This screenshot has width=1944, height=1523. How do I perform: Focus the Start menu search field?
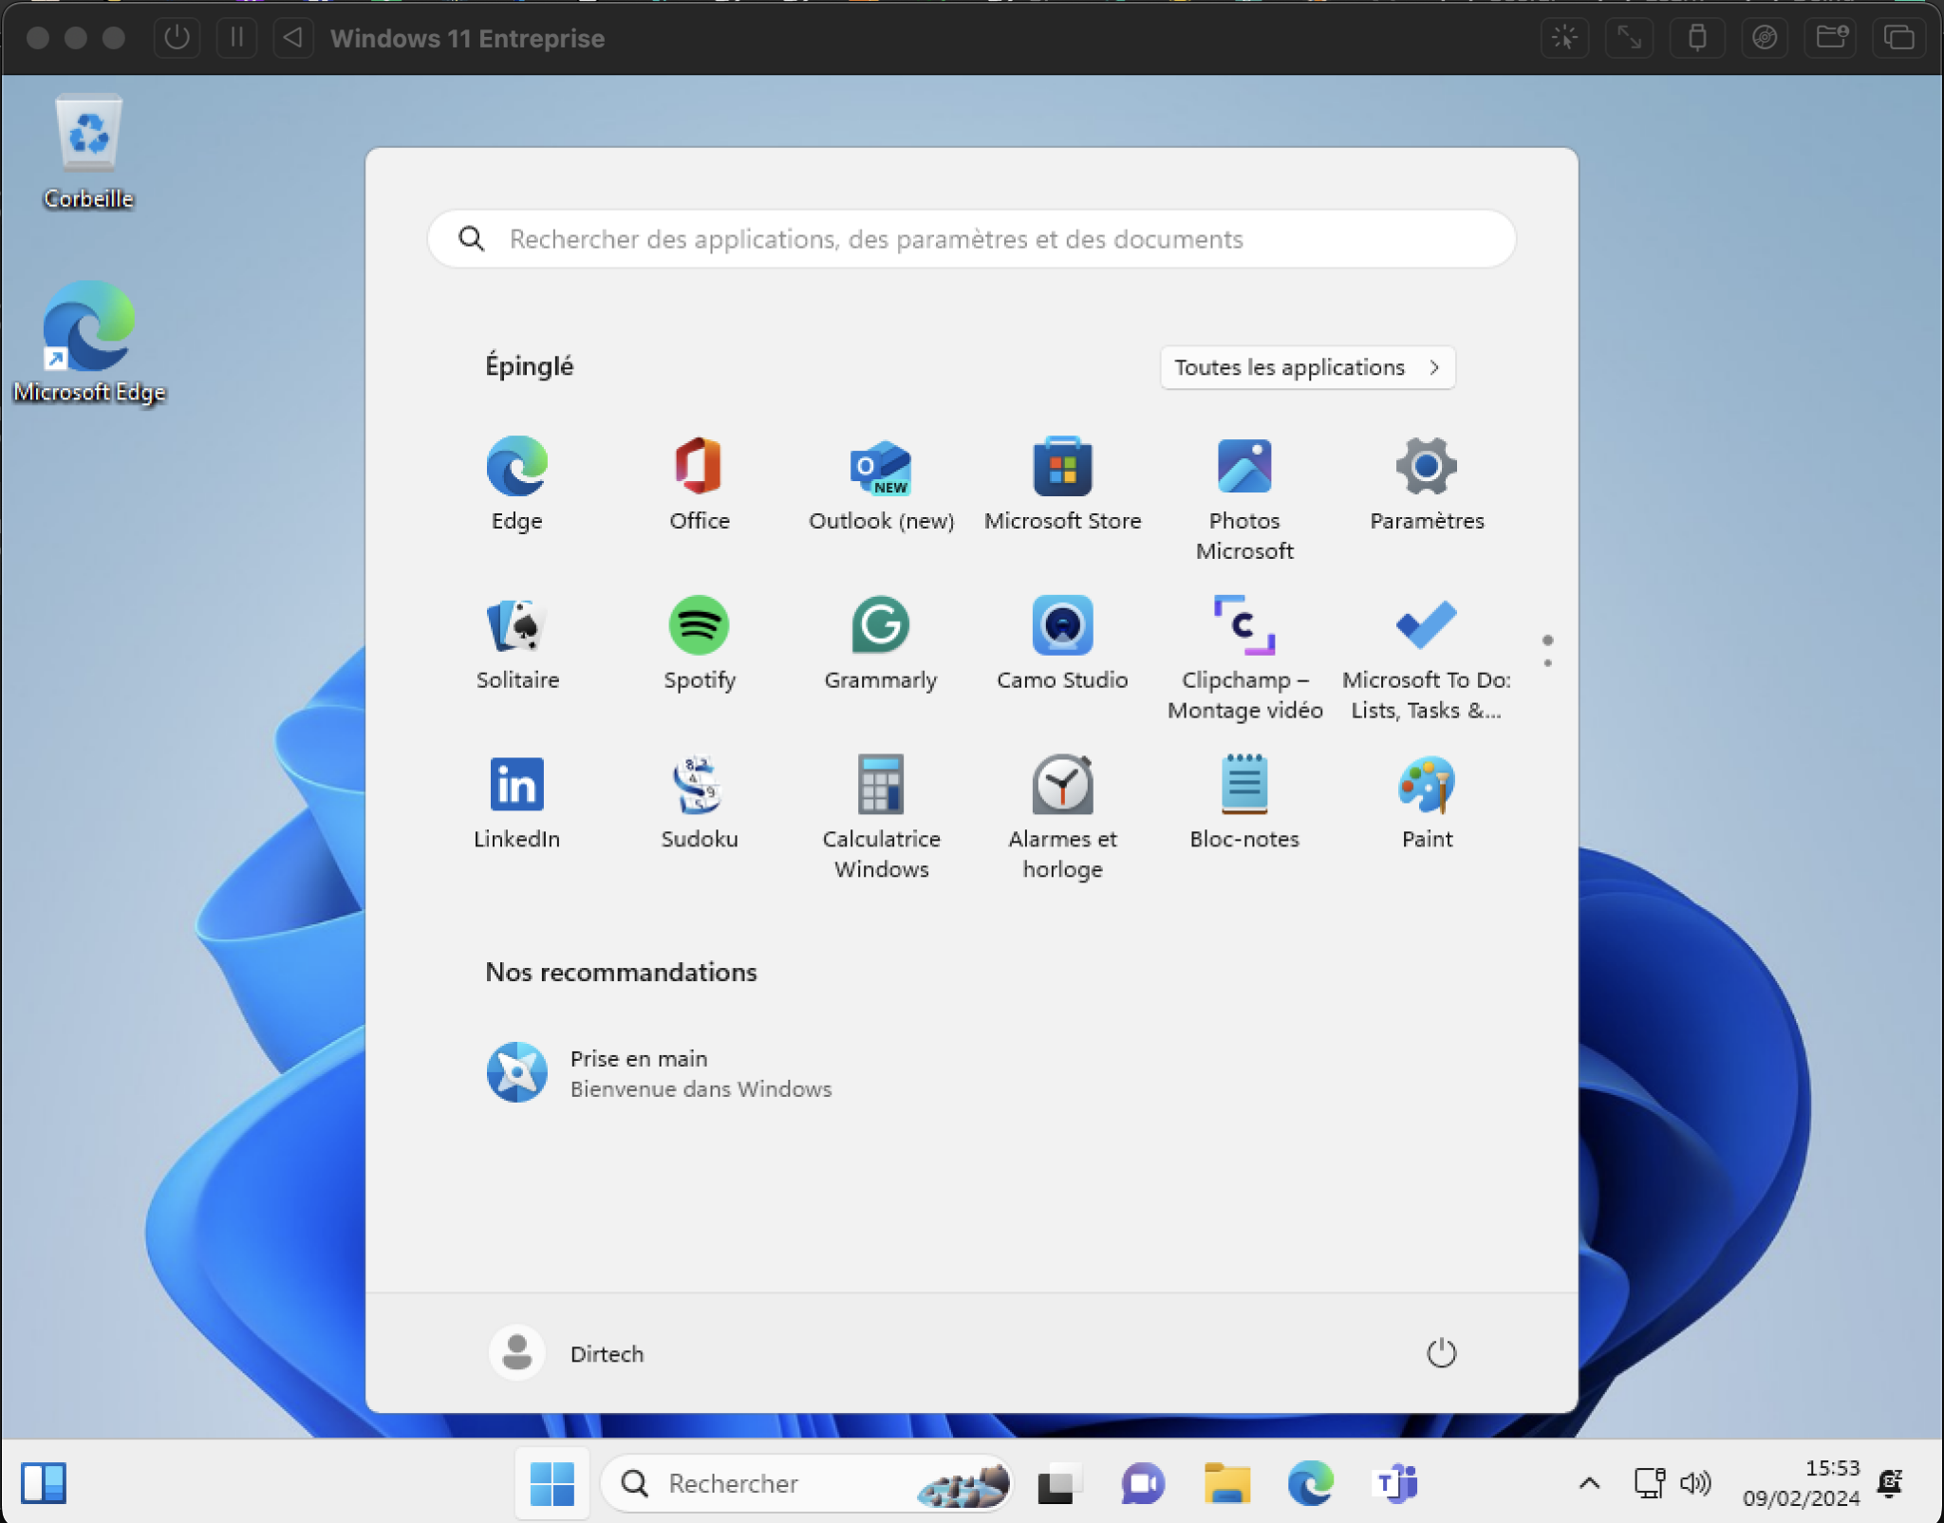click(x=970, y=239)
